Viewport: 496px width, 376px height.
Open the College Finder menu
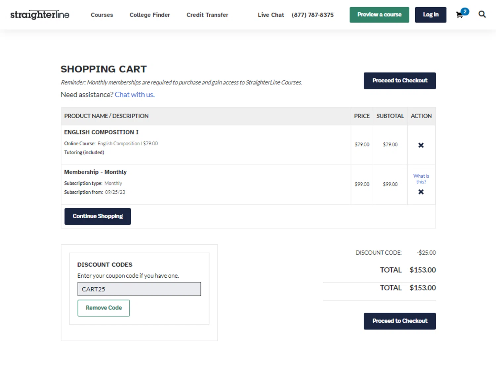tap(150, 15)
